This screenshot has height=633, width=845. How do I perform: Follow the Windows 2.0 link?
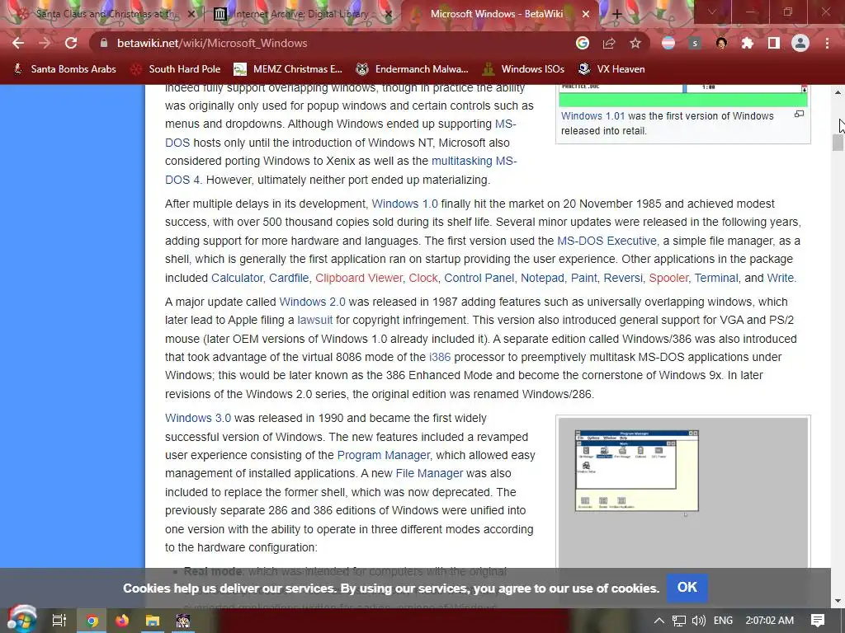[x=312, y=302]
